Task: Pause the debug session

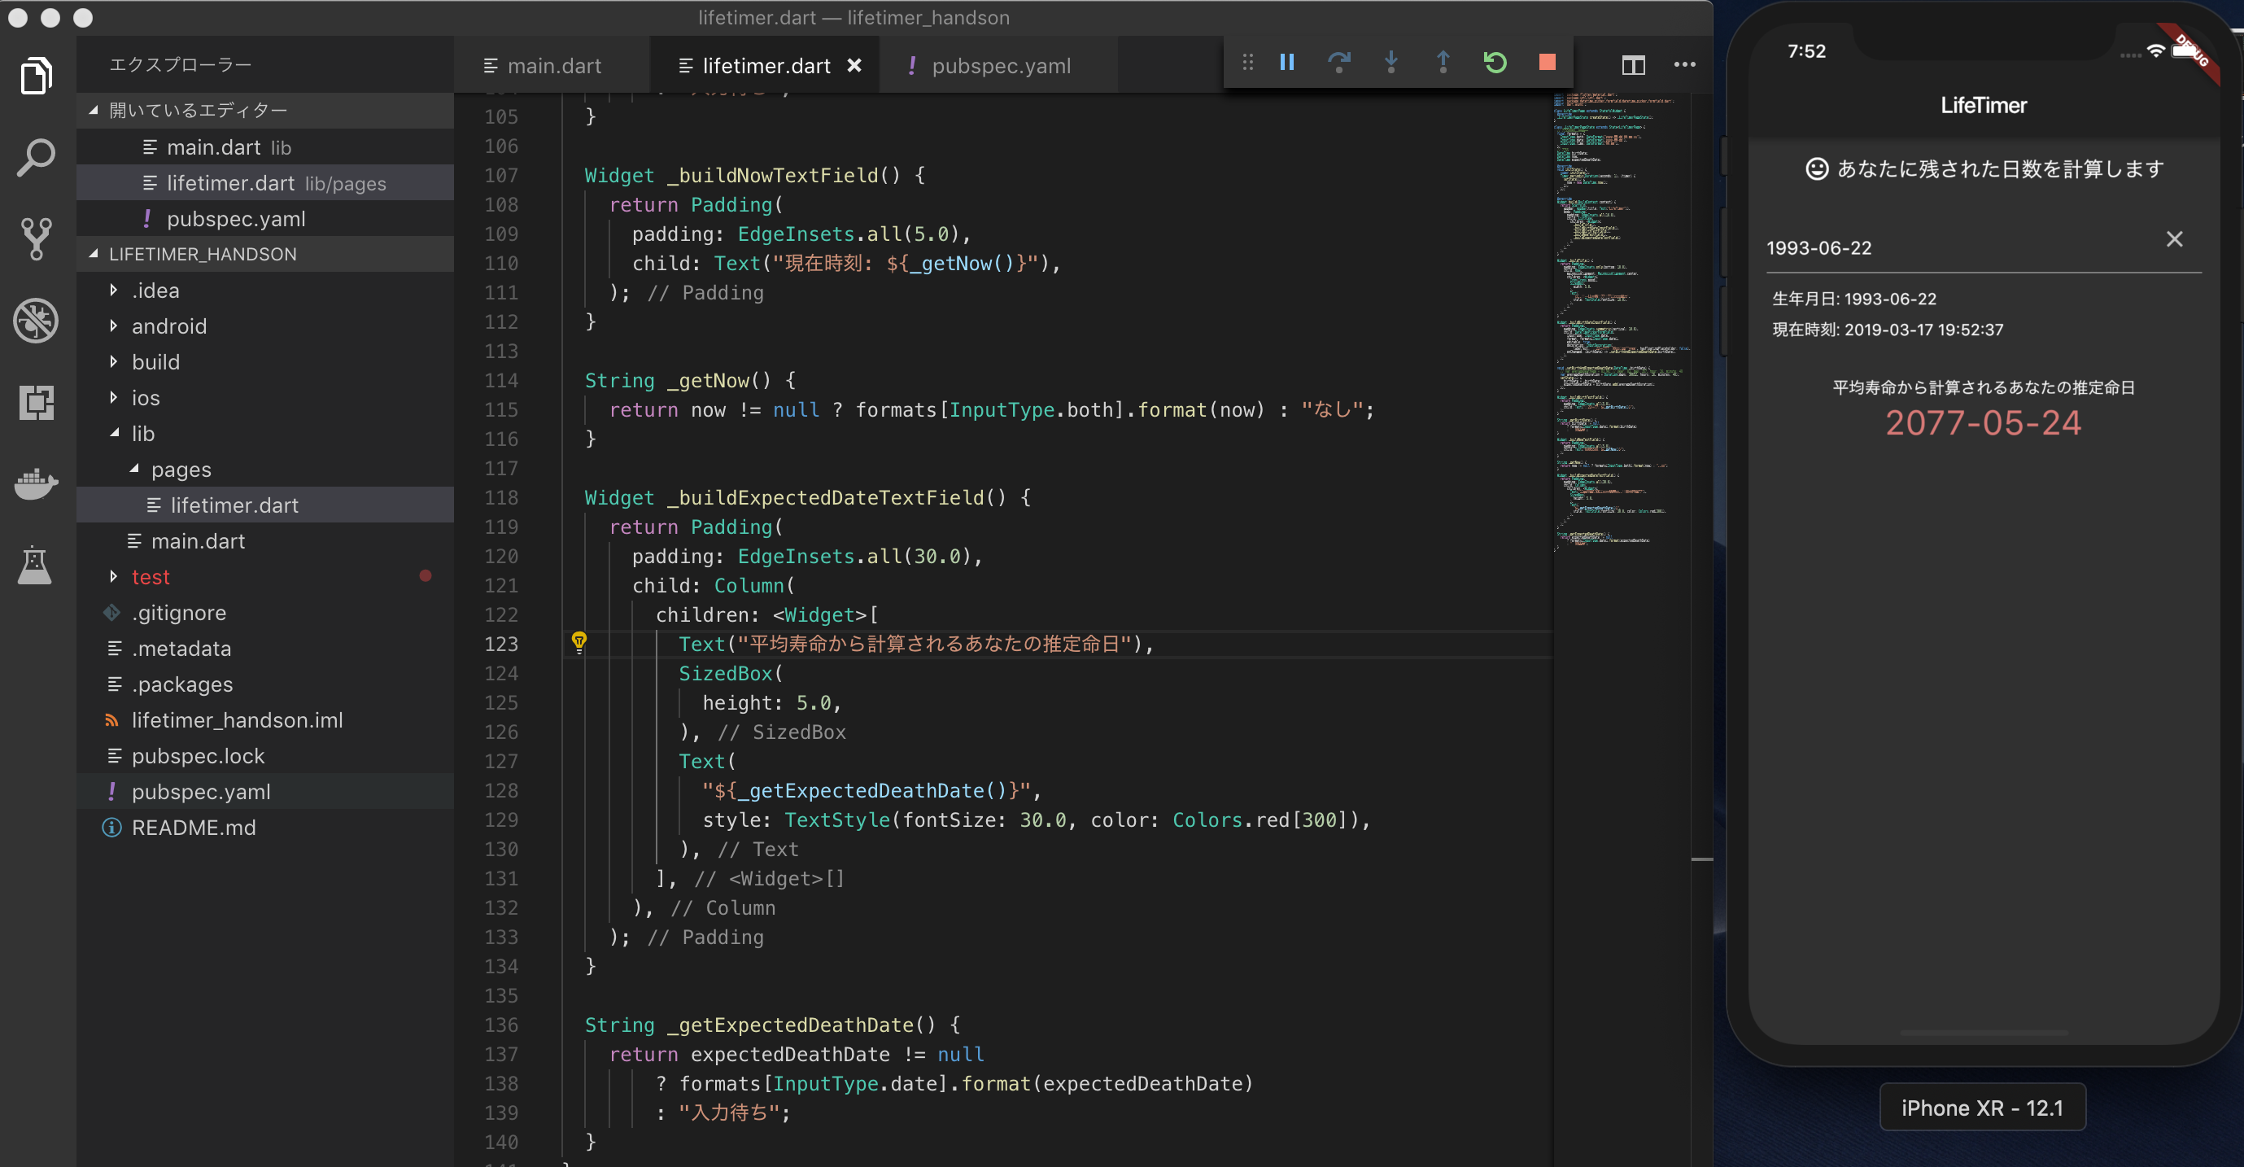Action: [x=1286, y=62]
